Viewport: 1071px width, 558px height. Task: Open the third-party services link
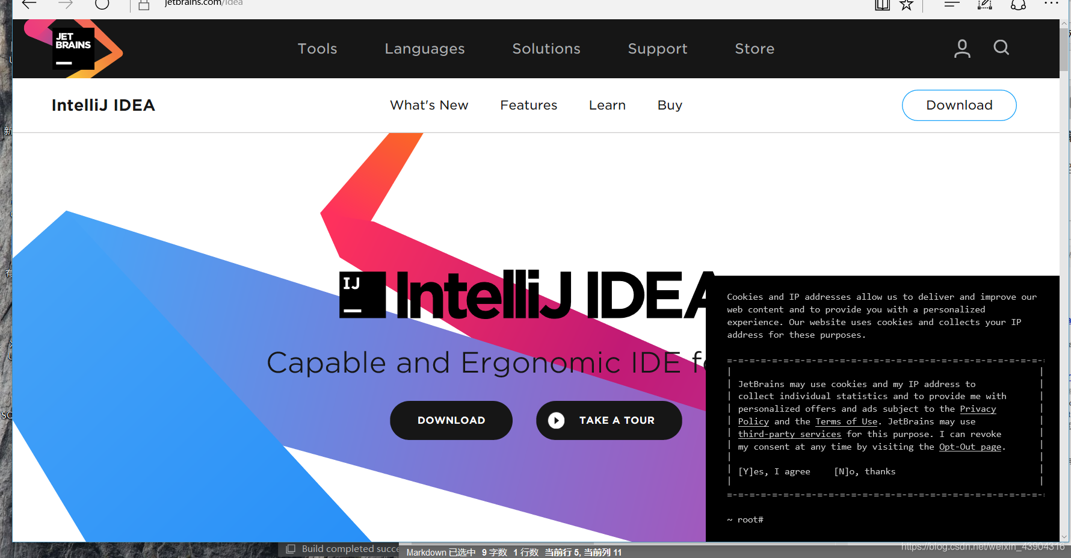click(x=789, y=435)
